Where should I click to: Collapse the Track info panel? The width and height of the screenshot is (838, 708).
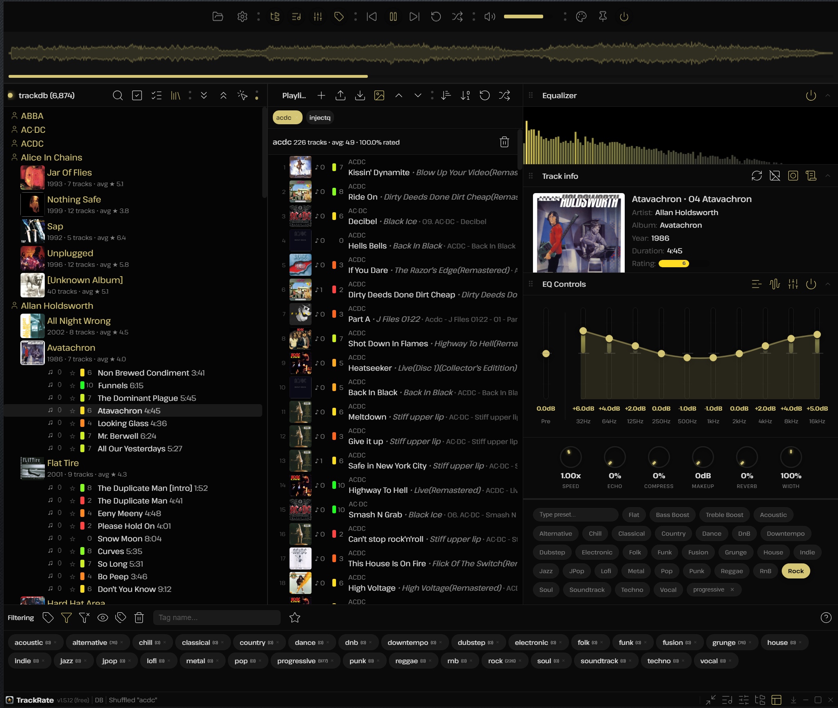coord(828,176)
